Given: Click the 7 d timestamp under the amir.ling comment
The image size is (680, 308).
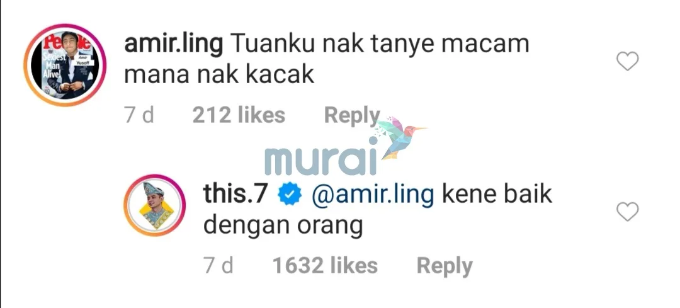Looking at the screenshot, I should [x=139, y=115].
